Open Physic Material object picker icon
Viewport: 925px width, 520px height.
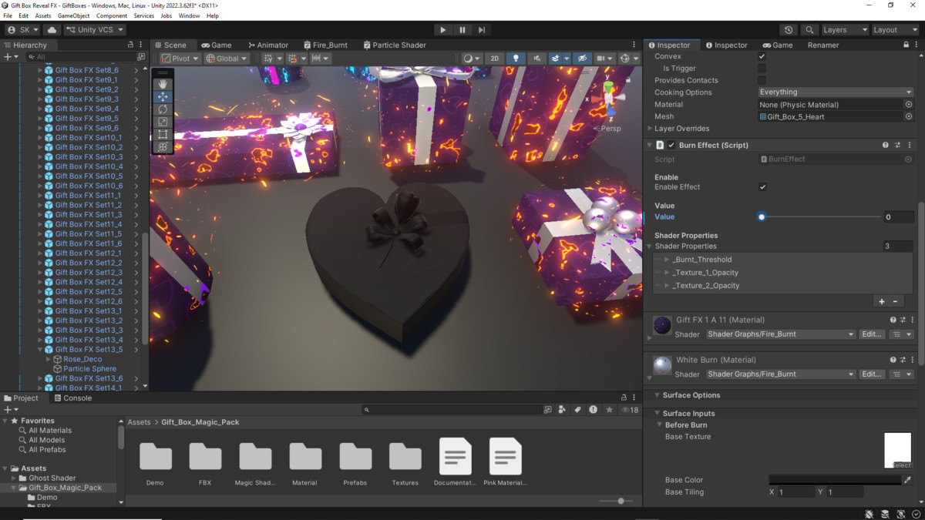[909, 105]
